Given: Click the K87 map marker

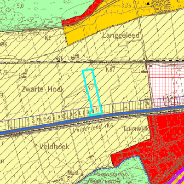Looking at the screenshot, I should pyautogui.click(x=110, y=69).
